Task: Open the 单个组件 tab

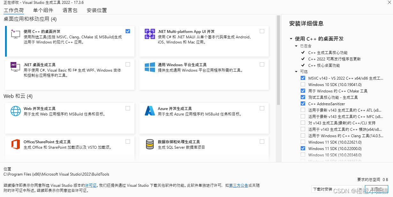Action: tap(43, 10)
